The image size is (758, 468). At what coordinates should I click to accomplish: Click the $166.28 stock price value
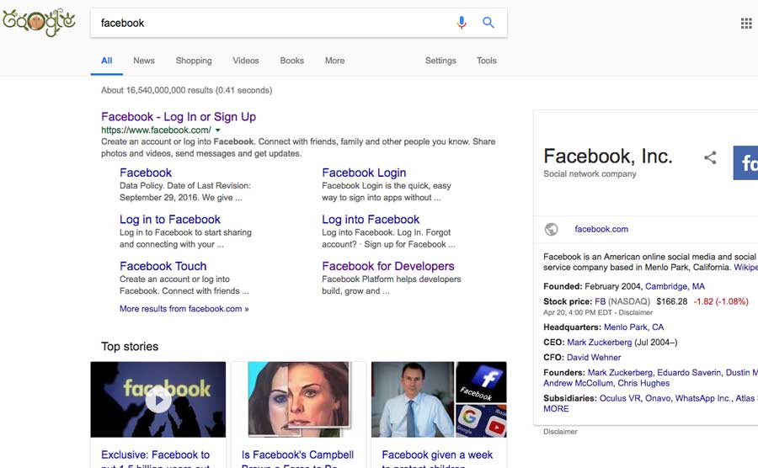pyautogui.click(x=671, y=301)
